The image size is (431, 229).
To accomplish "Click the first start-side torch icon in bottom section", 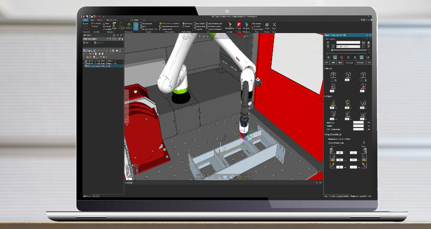I will (x=333, y=151).
